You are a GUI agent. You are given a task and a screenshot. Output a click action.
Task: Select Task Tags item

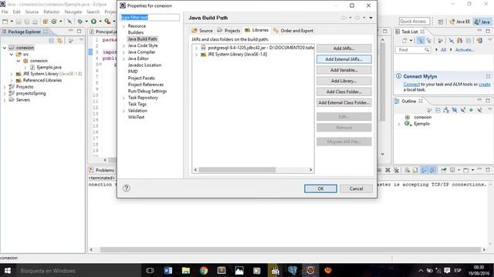tap(137, 104)
